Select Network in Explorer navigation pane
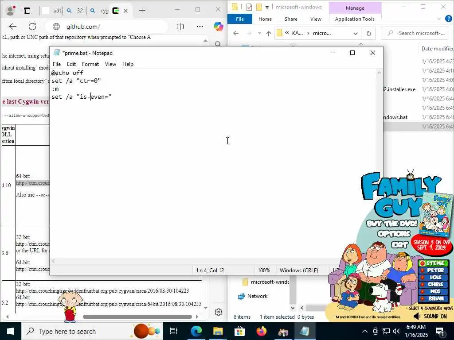The height and width of the screenshot is (340, 454). click(x=257, y=296)
